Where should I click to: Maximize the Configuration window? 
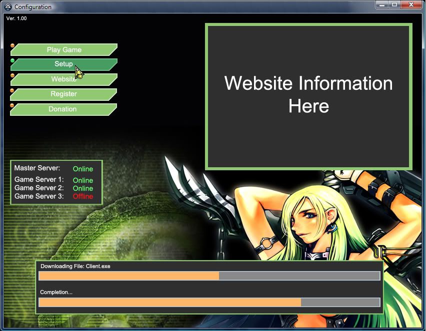[394, 5]
